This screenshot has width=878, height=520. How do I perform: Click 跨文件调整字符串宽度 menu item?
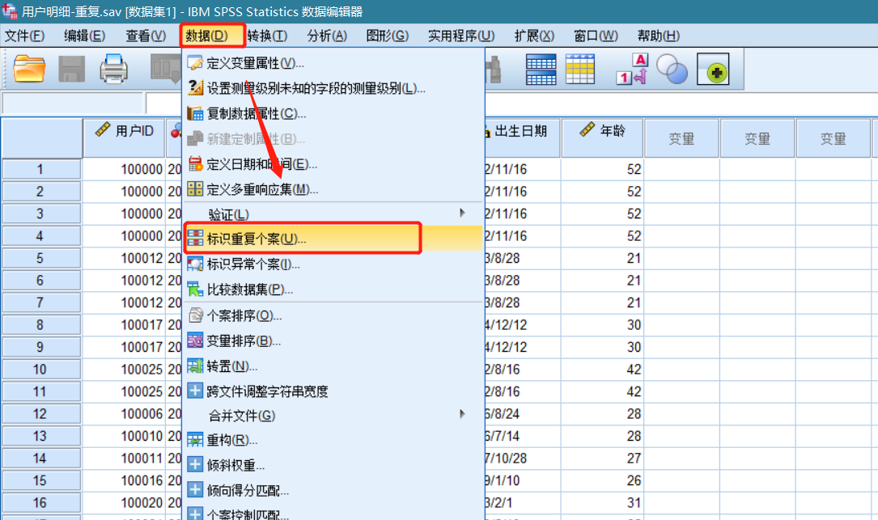click(x=333, y=391)
